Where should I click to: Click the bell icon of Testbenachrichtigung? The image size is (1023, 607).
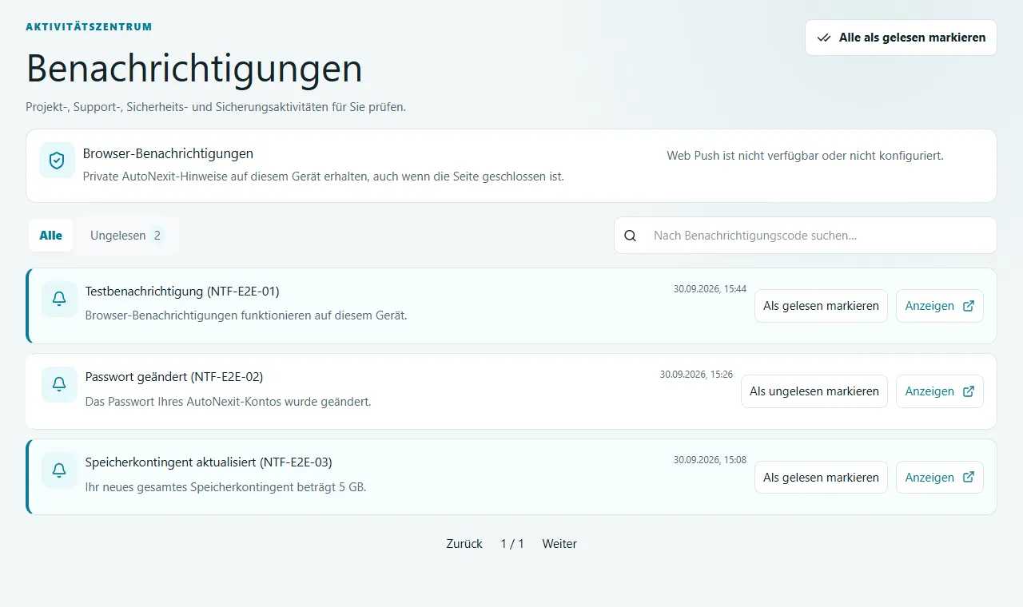(x=59, y=299)
